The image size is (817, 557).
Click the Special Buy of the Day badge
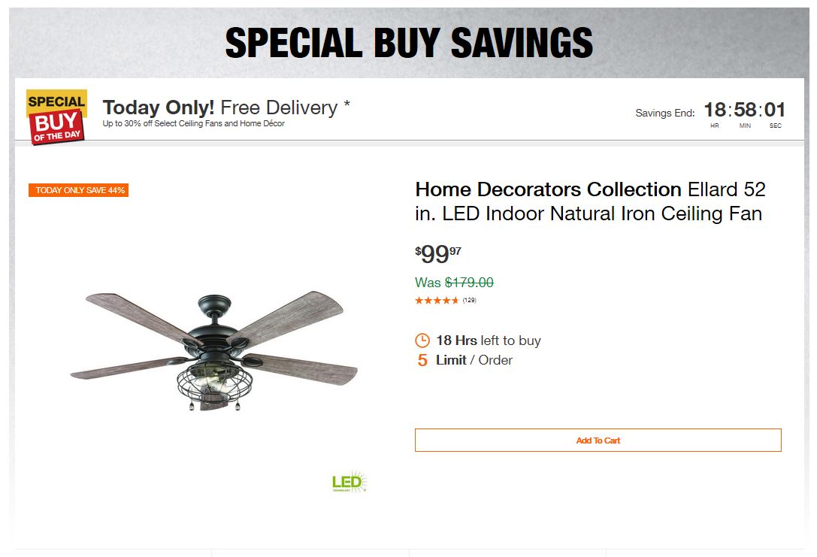pos(56,117)
